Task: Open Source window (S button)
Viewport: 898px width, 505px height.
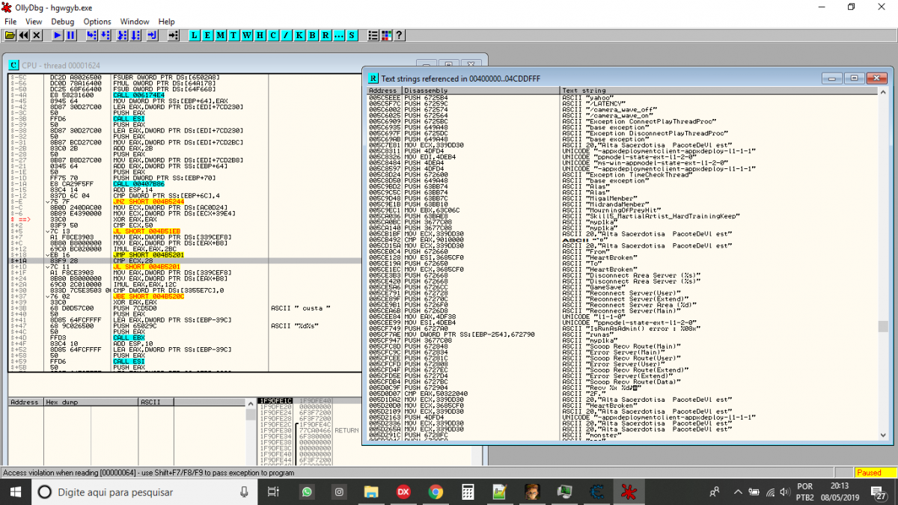Action: [x=352, y=35]
